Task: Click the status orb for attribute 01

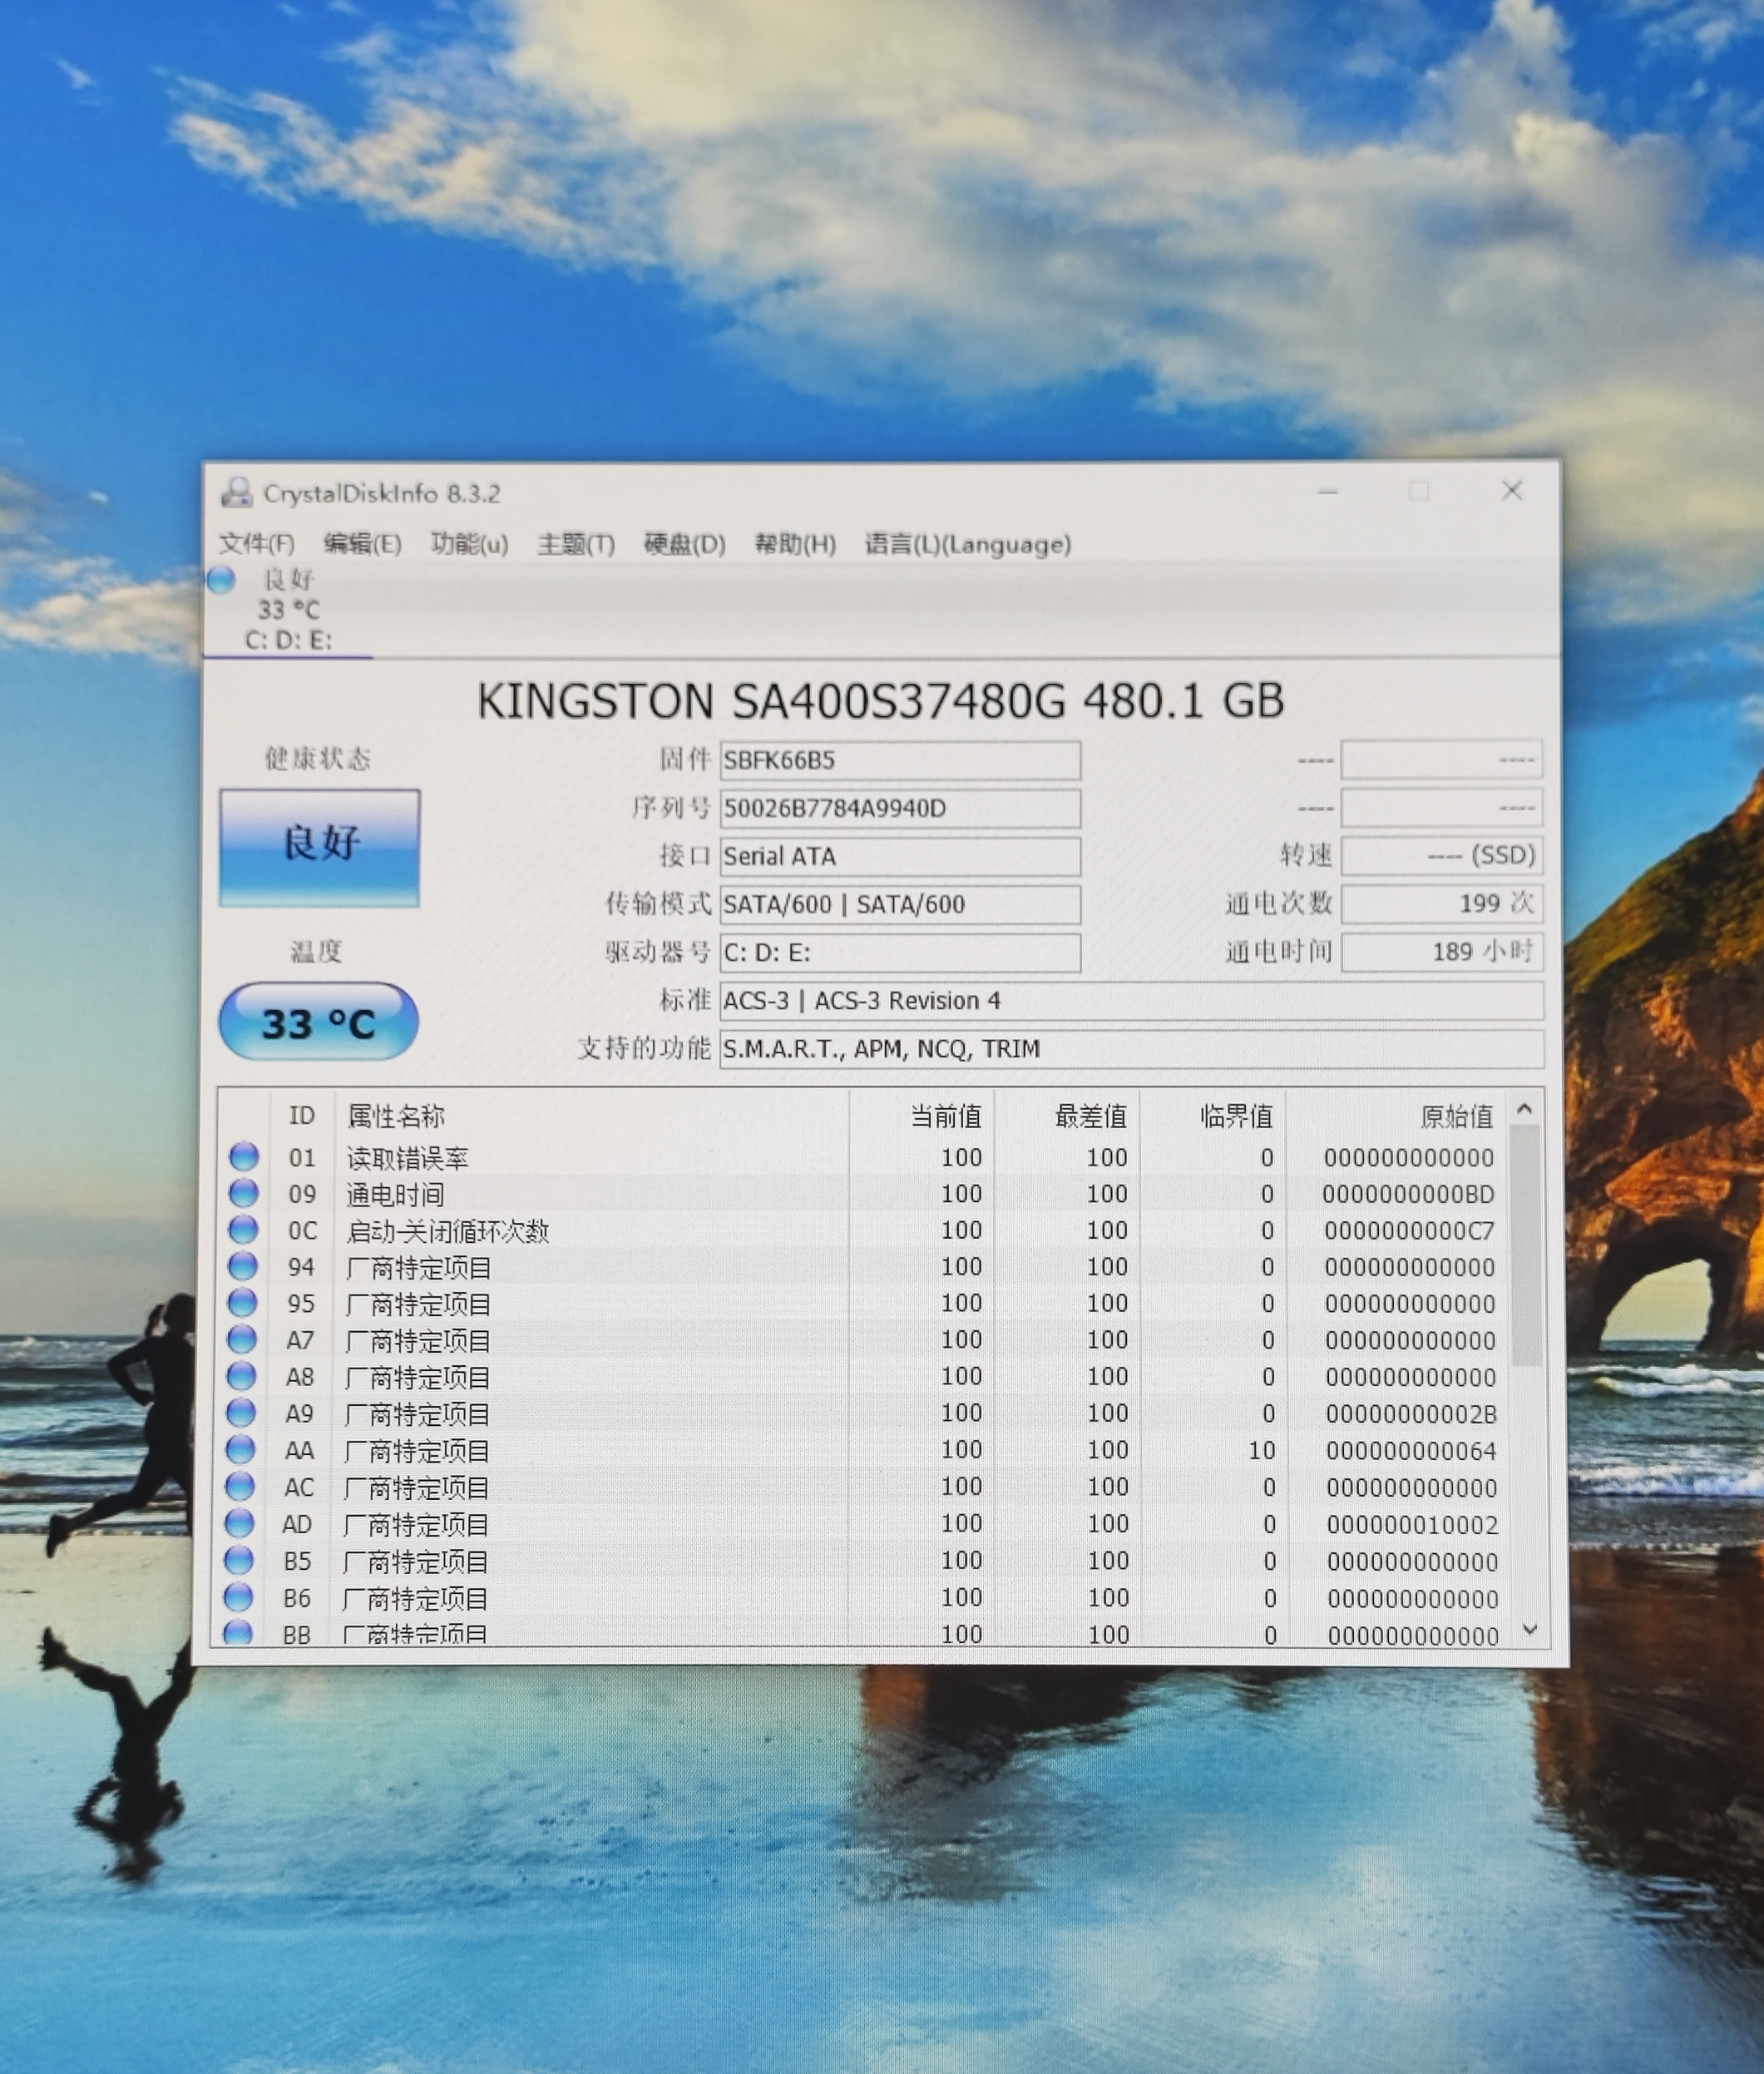Action: pyautogui.click(x=244, y=1156)
